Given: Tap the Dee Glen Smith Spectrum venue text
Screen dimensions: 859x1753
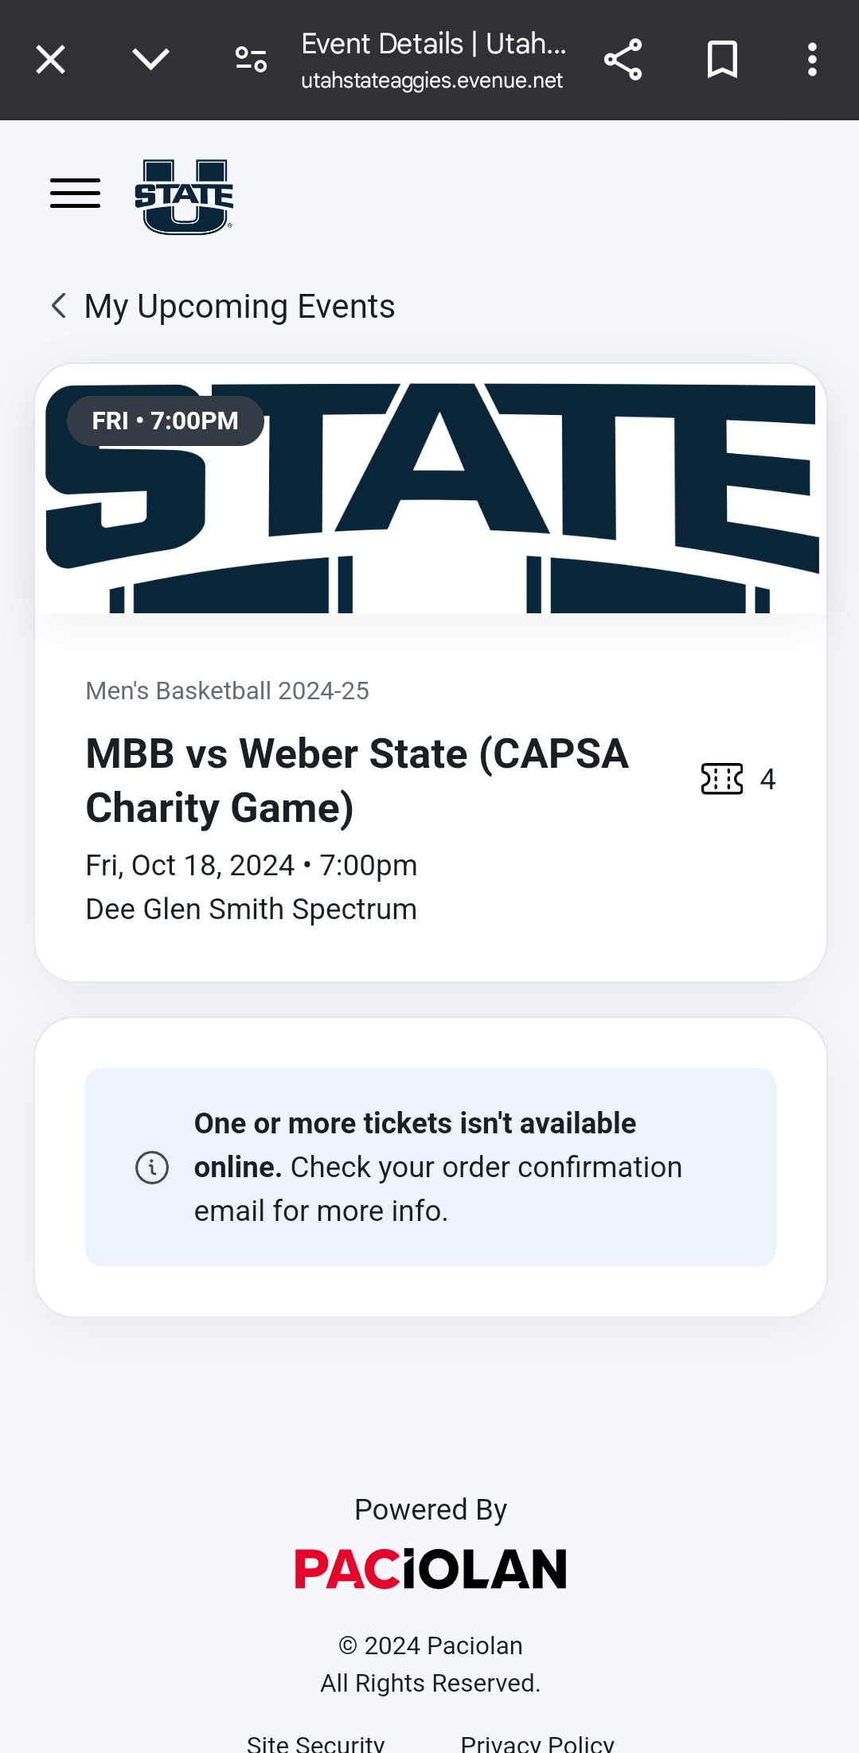Looking at the screenshot, I should click(x=251, y=909).
